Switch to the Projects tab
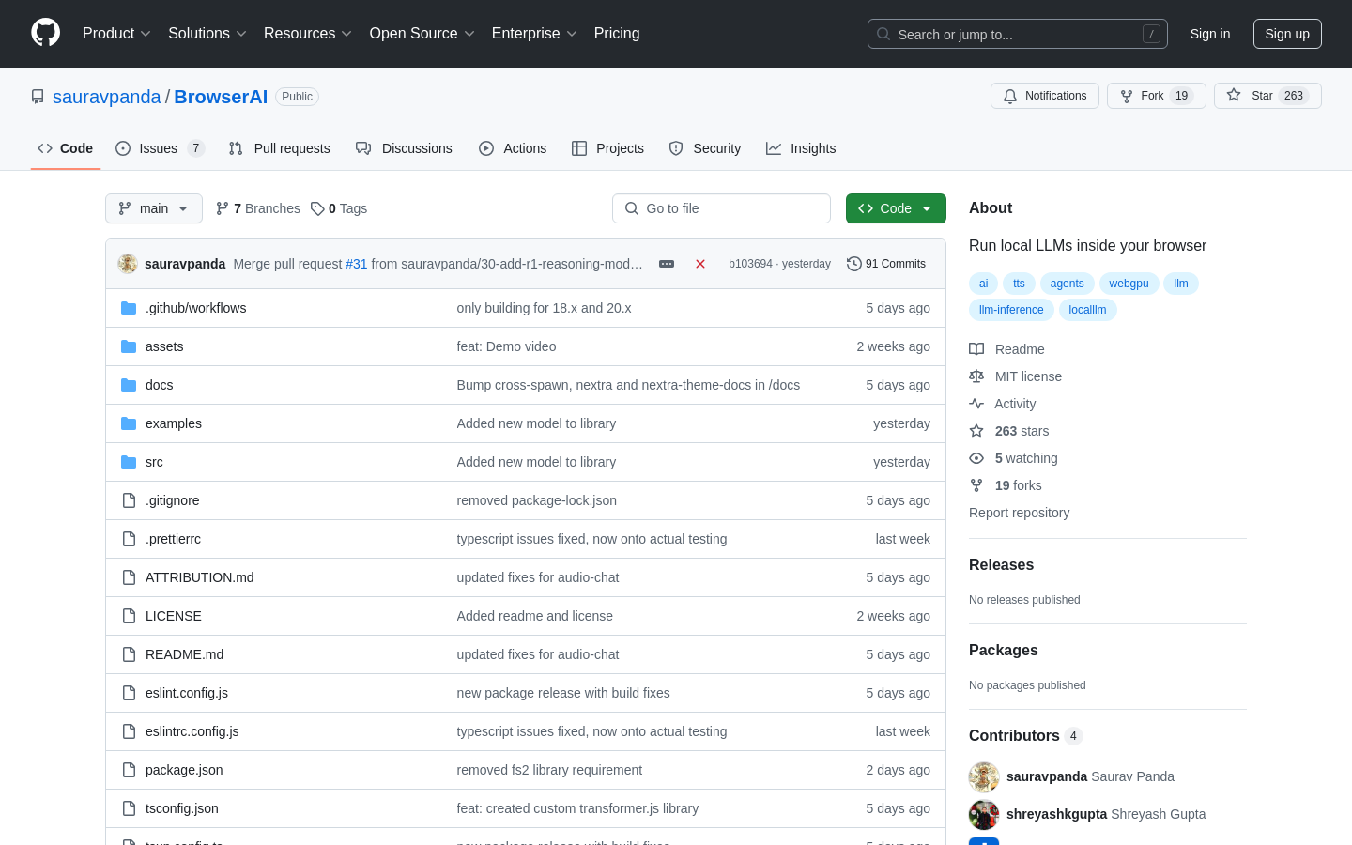The image size is (1352, 845). point(607,148)
